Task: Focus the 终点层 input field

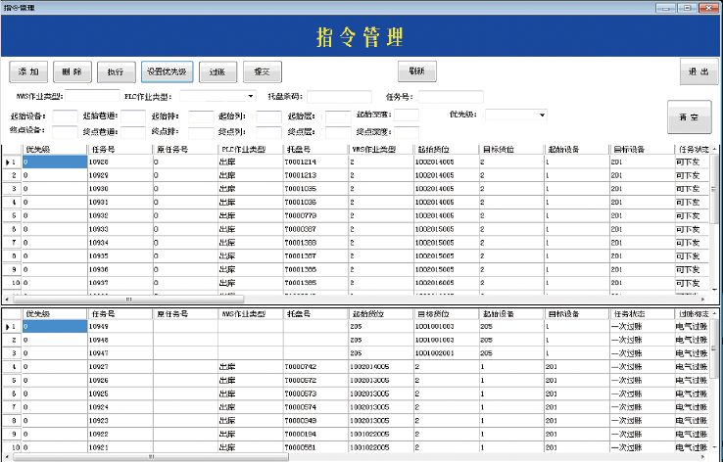Action: (338, 132)
